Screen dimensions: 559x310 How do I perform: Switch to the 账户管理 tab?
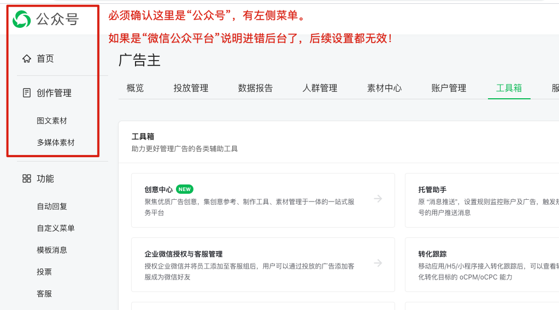pyautogui.click(x=449, y=88)
